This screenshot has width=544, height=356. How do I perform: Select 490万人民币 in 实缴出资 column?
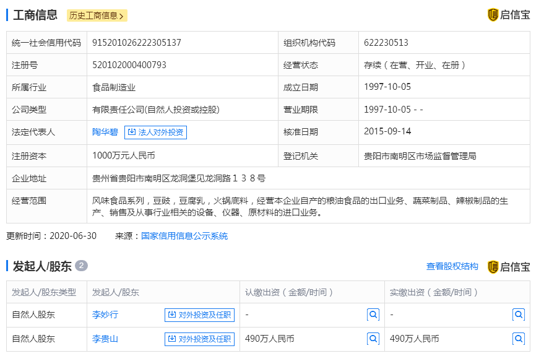[414, 339]
